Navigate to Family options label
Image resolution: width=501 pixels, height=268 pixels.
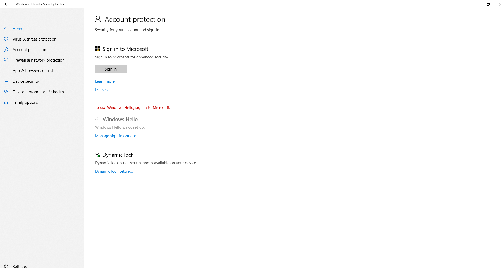point(25,102)
